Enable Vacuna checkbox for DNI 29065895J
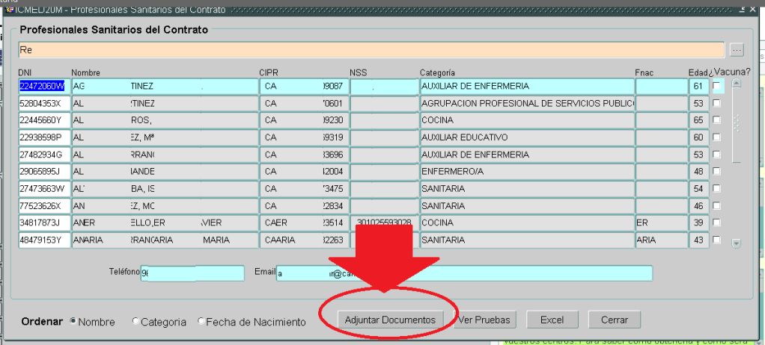 click(x=717, y=172)
